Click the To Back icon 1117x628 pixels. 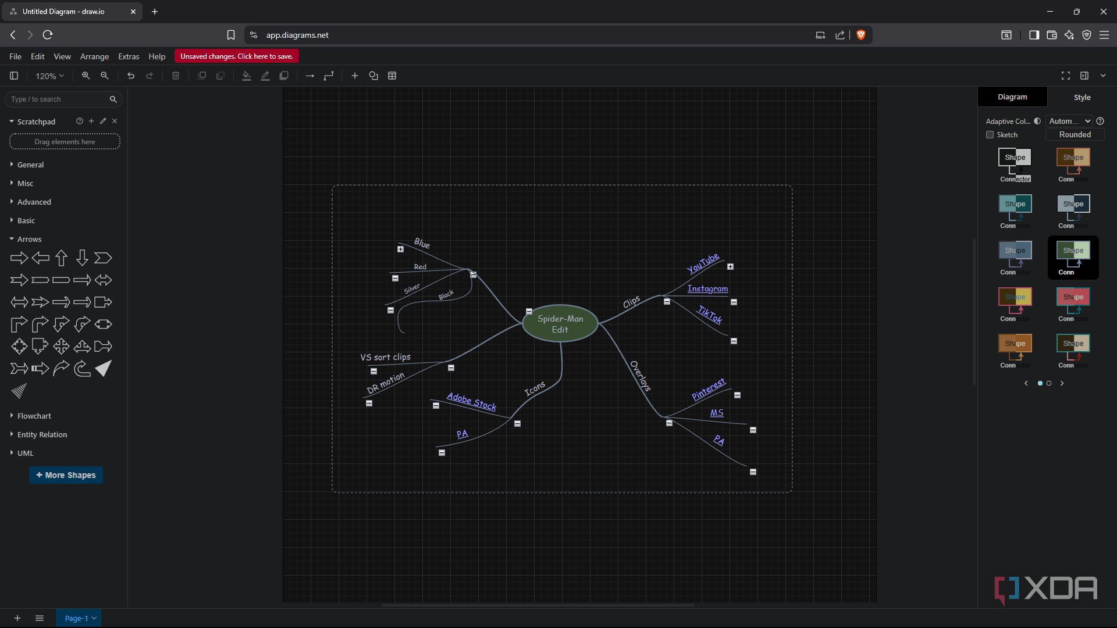point(220,76)
